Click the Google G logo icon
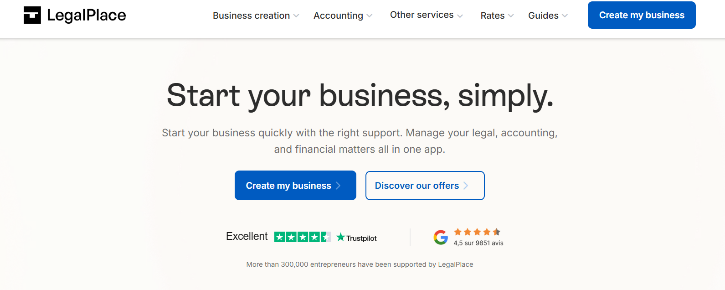This screenshot has width=725, height=290. (441, 237)
